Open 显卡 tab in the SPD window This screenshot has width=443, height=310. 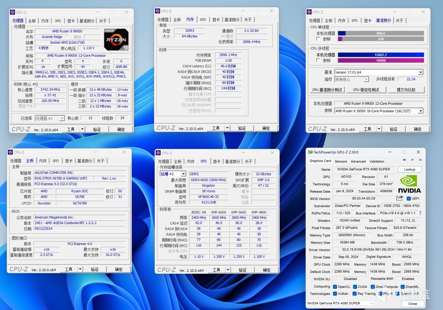(217, 161)
